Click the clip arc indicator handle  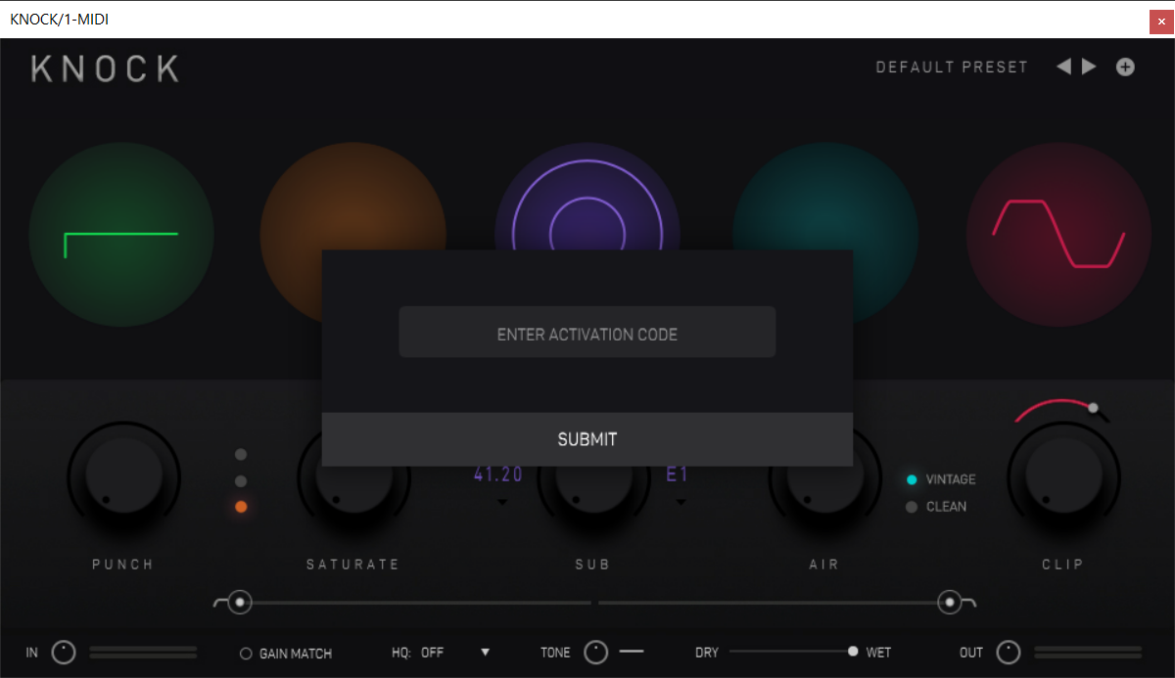pyautogui.click(x=1093, y=408)
